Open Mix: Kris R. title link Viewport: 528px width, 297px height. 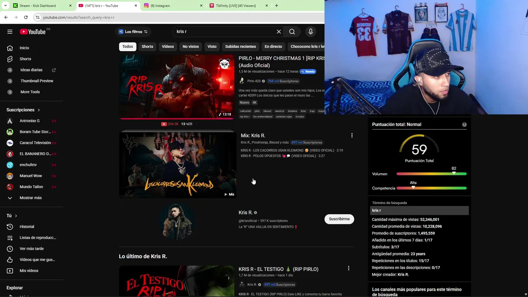pos(253,135)
